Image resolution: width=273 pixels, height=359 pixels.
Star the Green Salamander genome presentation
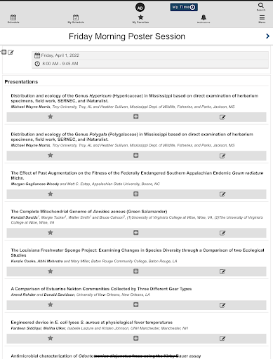point(51,233)
